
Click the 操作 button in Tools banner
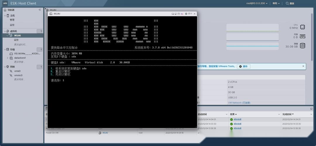click(x=243, y=66)
